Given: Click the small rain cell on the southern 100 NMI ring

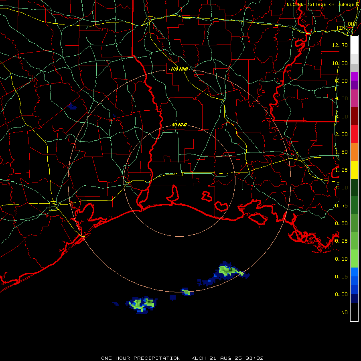Looking at the screenshot, I should pos(187,292).
